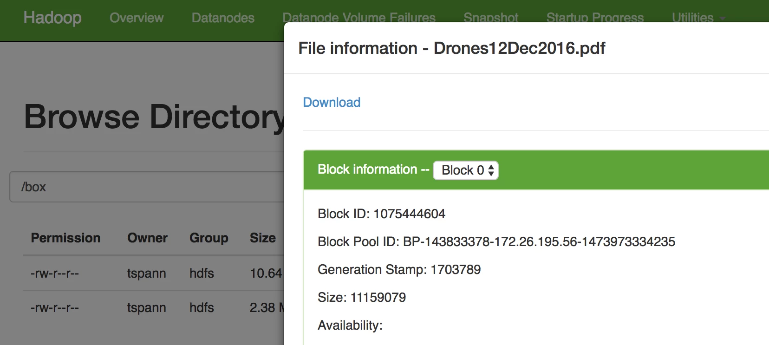Click the File information dialog title
This screenshot has height=345, width=769.
click(452, 48)
